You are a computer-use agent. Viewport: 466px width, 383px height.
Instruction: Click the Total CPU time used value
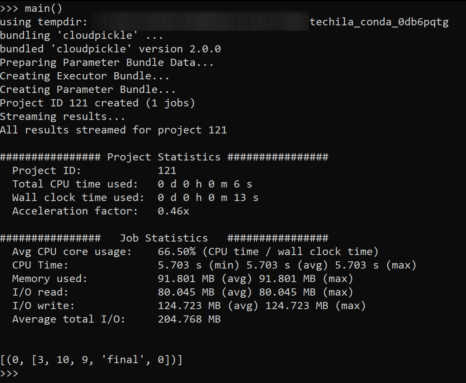coord(205,184)
